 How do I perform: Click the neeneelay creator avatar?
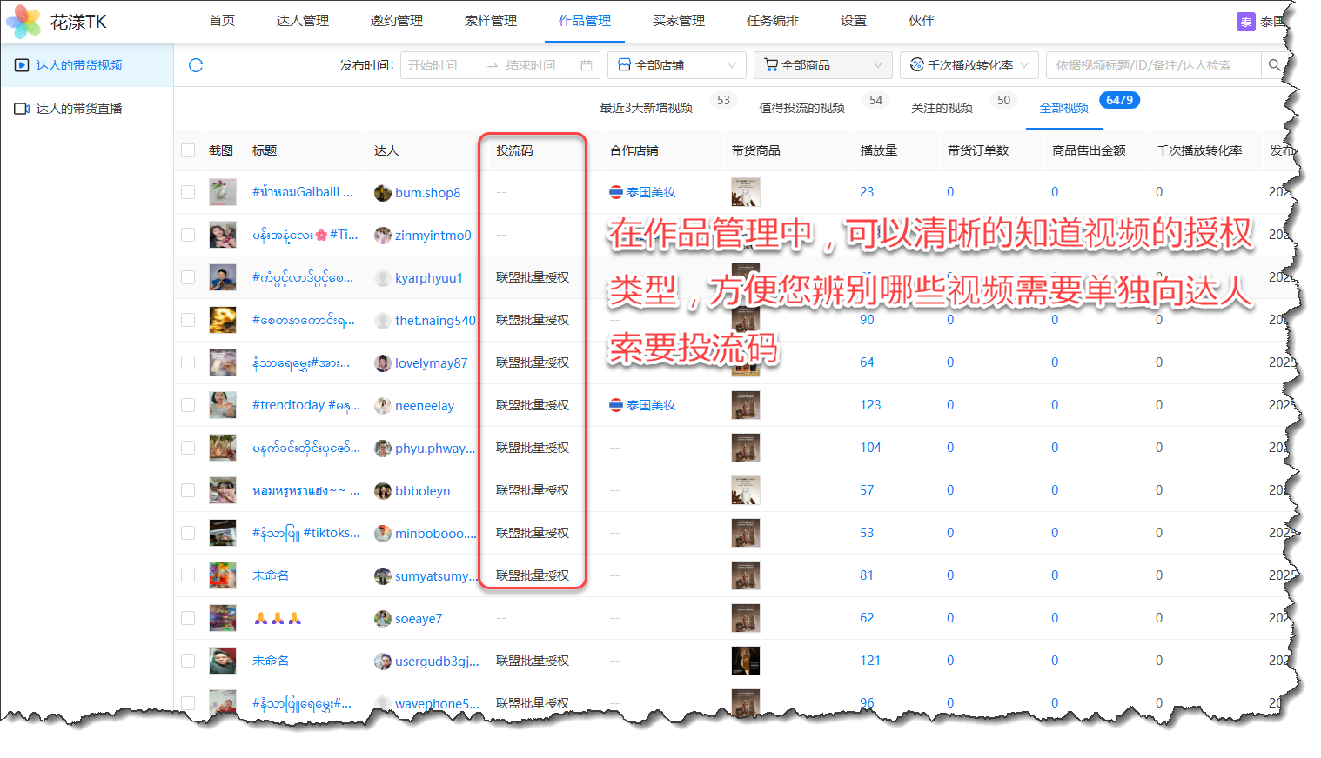(x=382, y=406)
